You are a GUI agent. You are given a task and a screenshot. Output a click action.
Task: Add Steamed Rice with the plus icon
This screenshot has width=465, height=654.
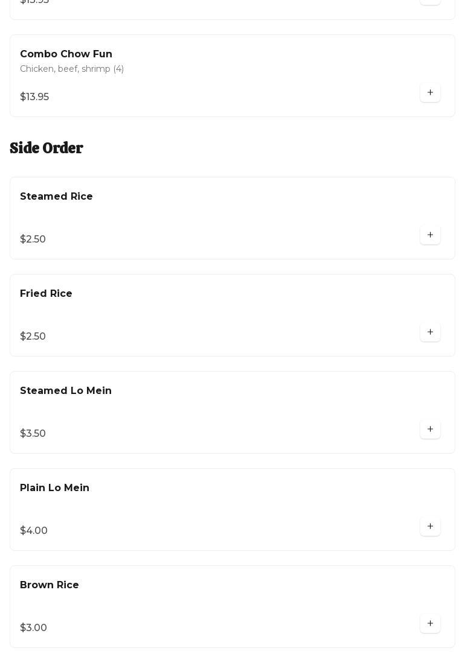click(x=430, y=235)
